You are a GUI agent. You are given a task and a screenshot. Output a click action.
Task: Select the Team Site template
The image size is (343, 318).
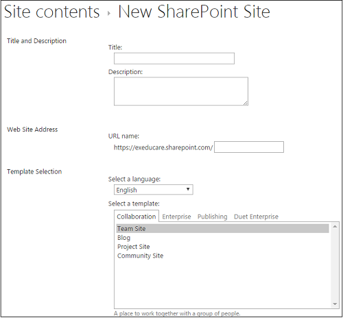pyautogui.click(x=222, y=228)
